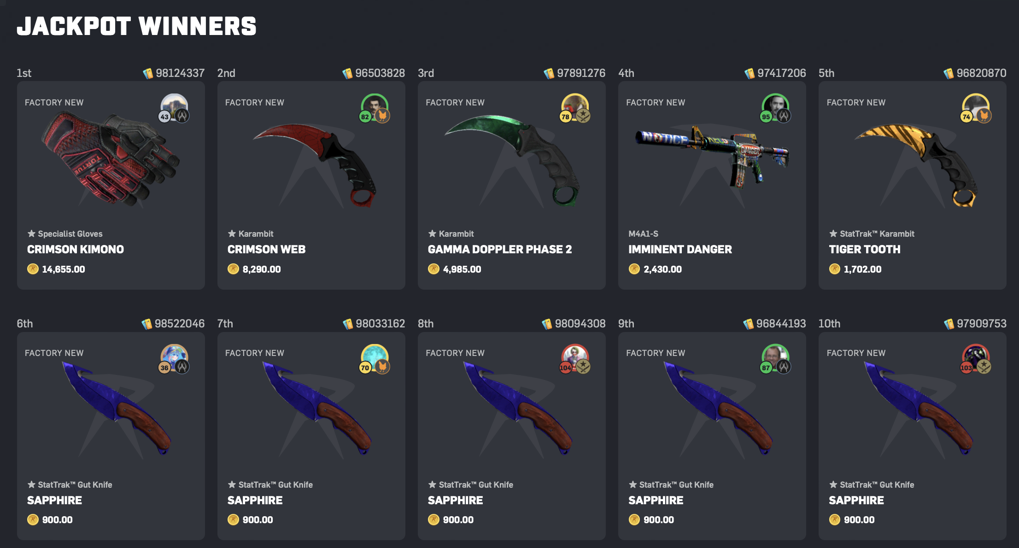Click the GAMMA DOPPLER PHASE 2 title
1019x548 pixels.
[500, 249]
